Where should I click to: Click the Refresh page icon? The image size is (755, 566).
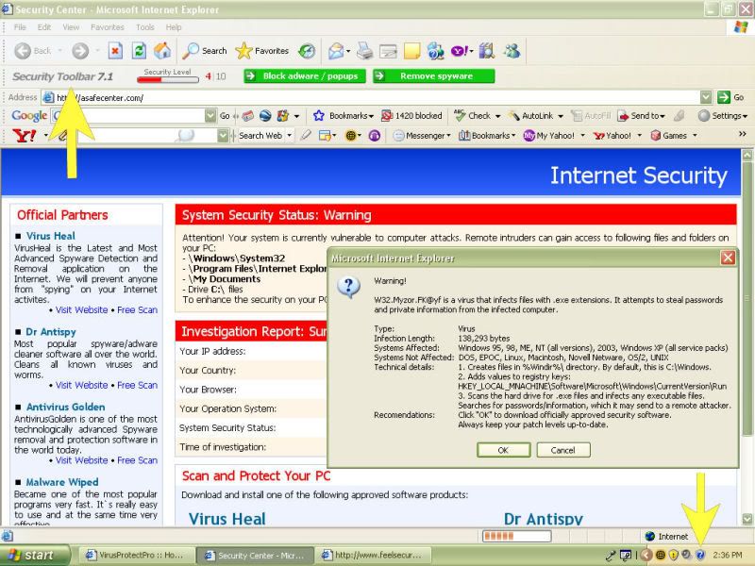139,51
